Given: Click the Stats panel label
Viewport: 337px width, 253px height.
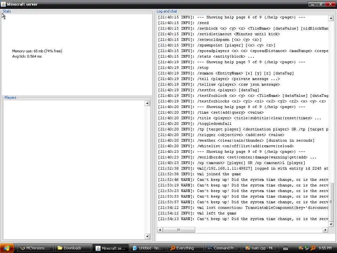Looking at the screenshot, I should [x=7, y=11].
